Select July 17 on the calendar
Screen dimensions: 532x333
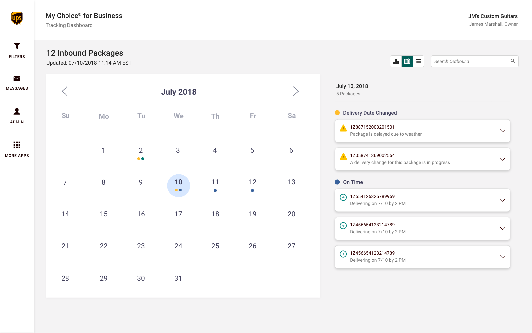pos(178,214)
